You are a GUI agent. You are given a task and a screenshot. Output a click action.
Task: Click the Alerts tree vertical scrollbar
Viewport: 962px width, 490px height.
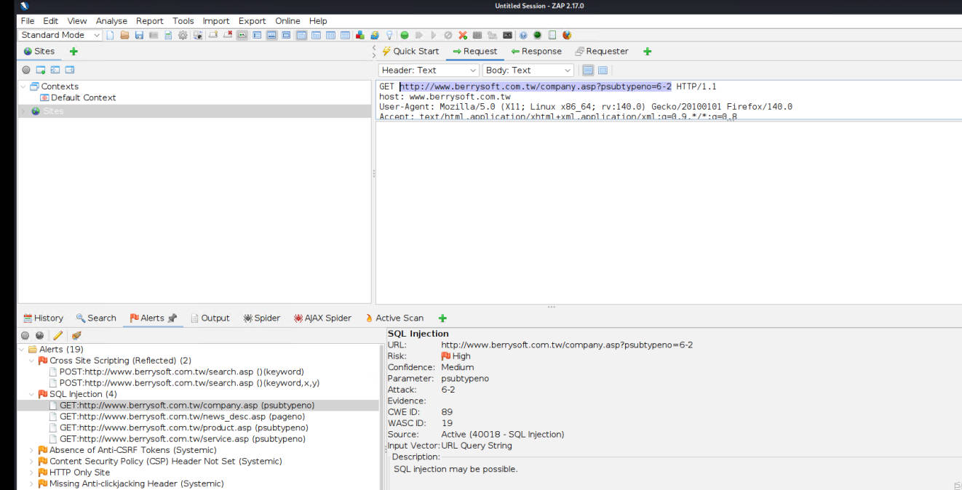tap(382, 417)
